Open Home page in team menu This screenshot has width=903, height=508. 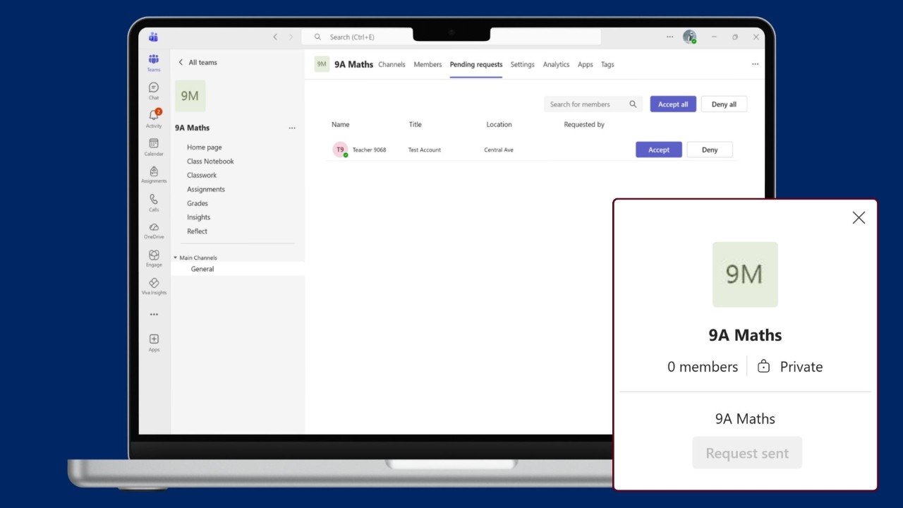coord(205,147)
